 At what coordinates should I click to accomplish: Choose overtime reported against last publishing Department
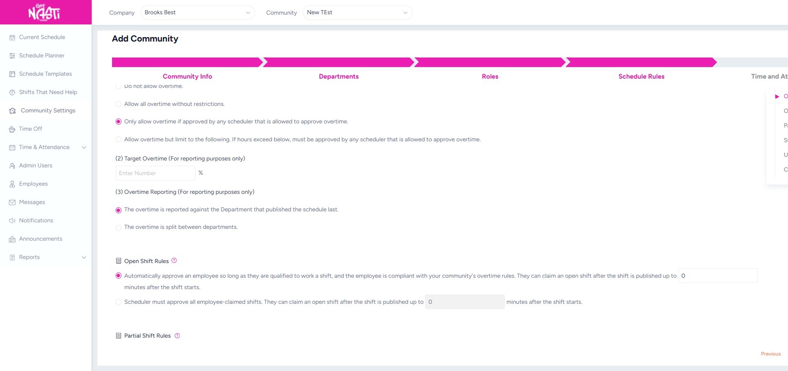pyautogui.click(x=119, y=210)
